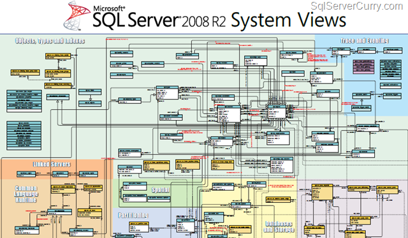This screenshot has width=408, height=238.
Task: Click the lower stacked teal list on the far left
Action: click(x=24, y=136)
